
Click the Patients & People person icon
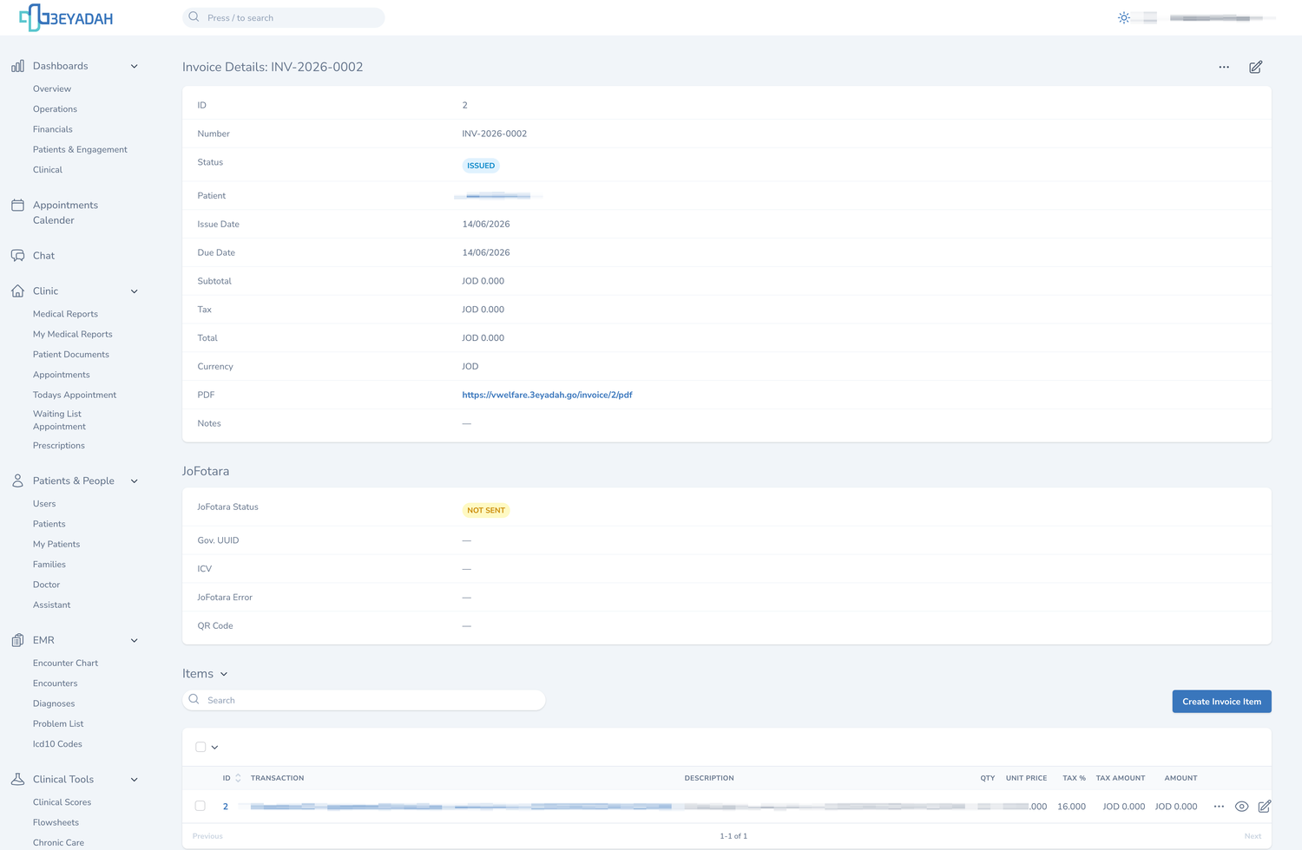[17, 481]
